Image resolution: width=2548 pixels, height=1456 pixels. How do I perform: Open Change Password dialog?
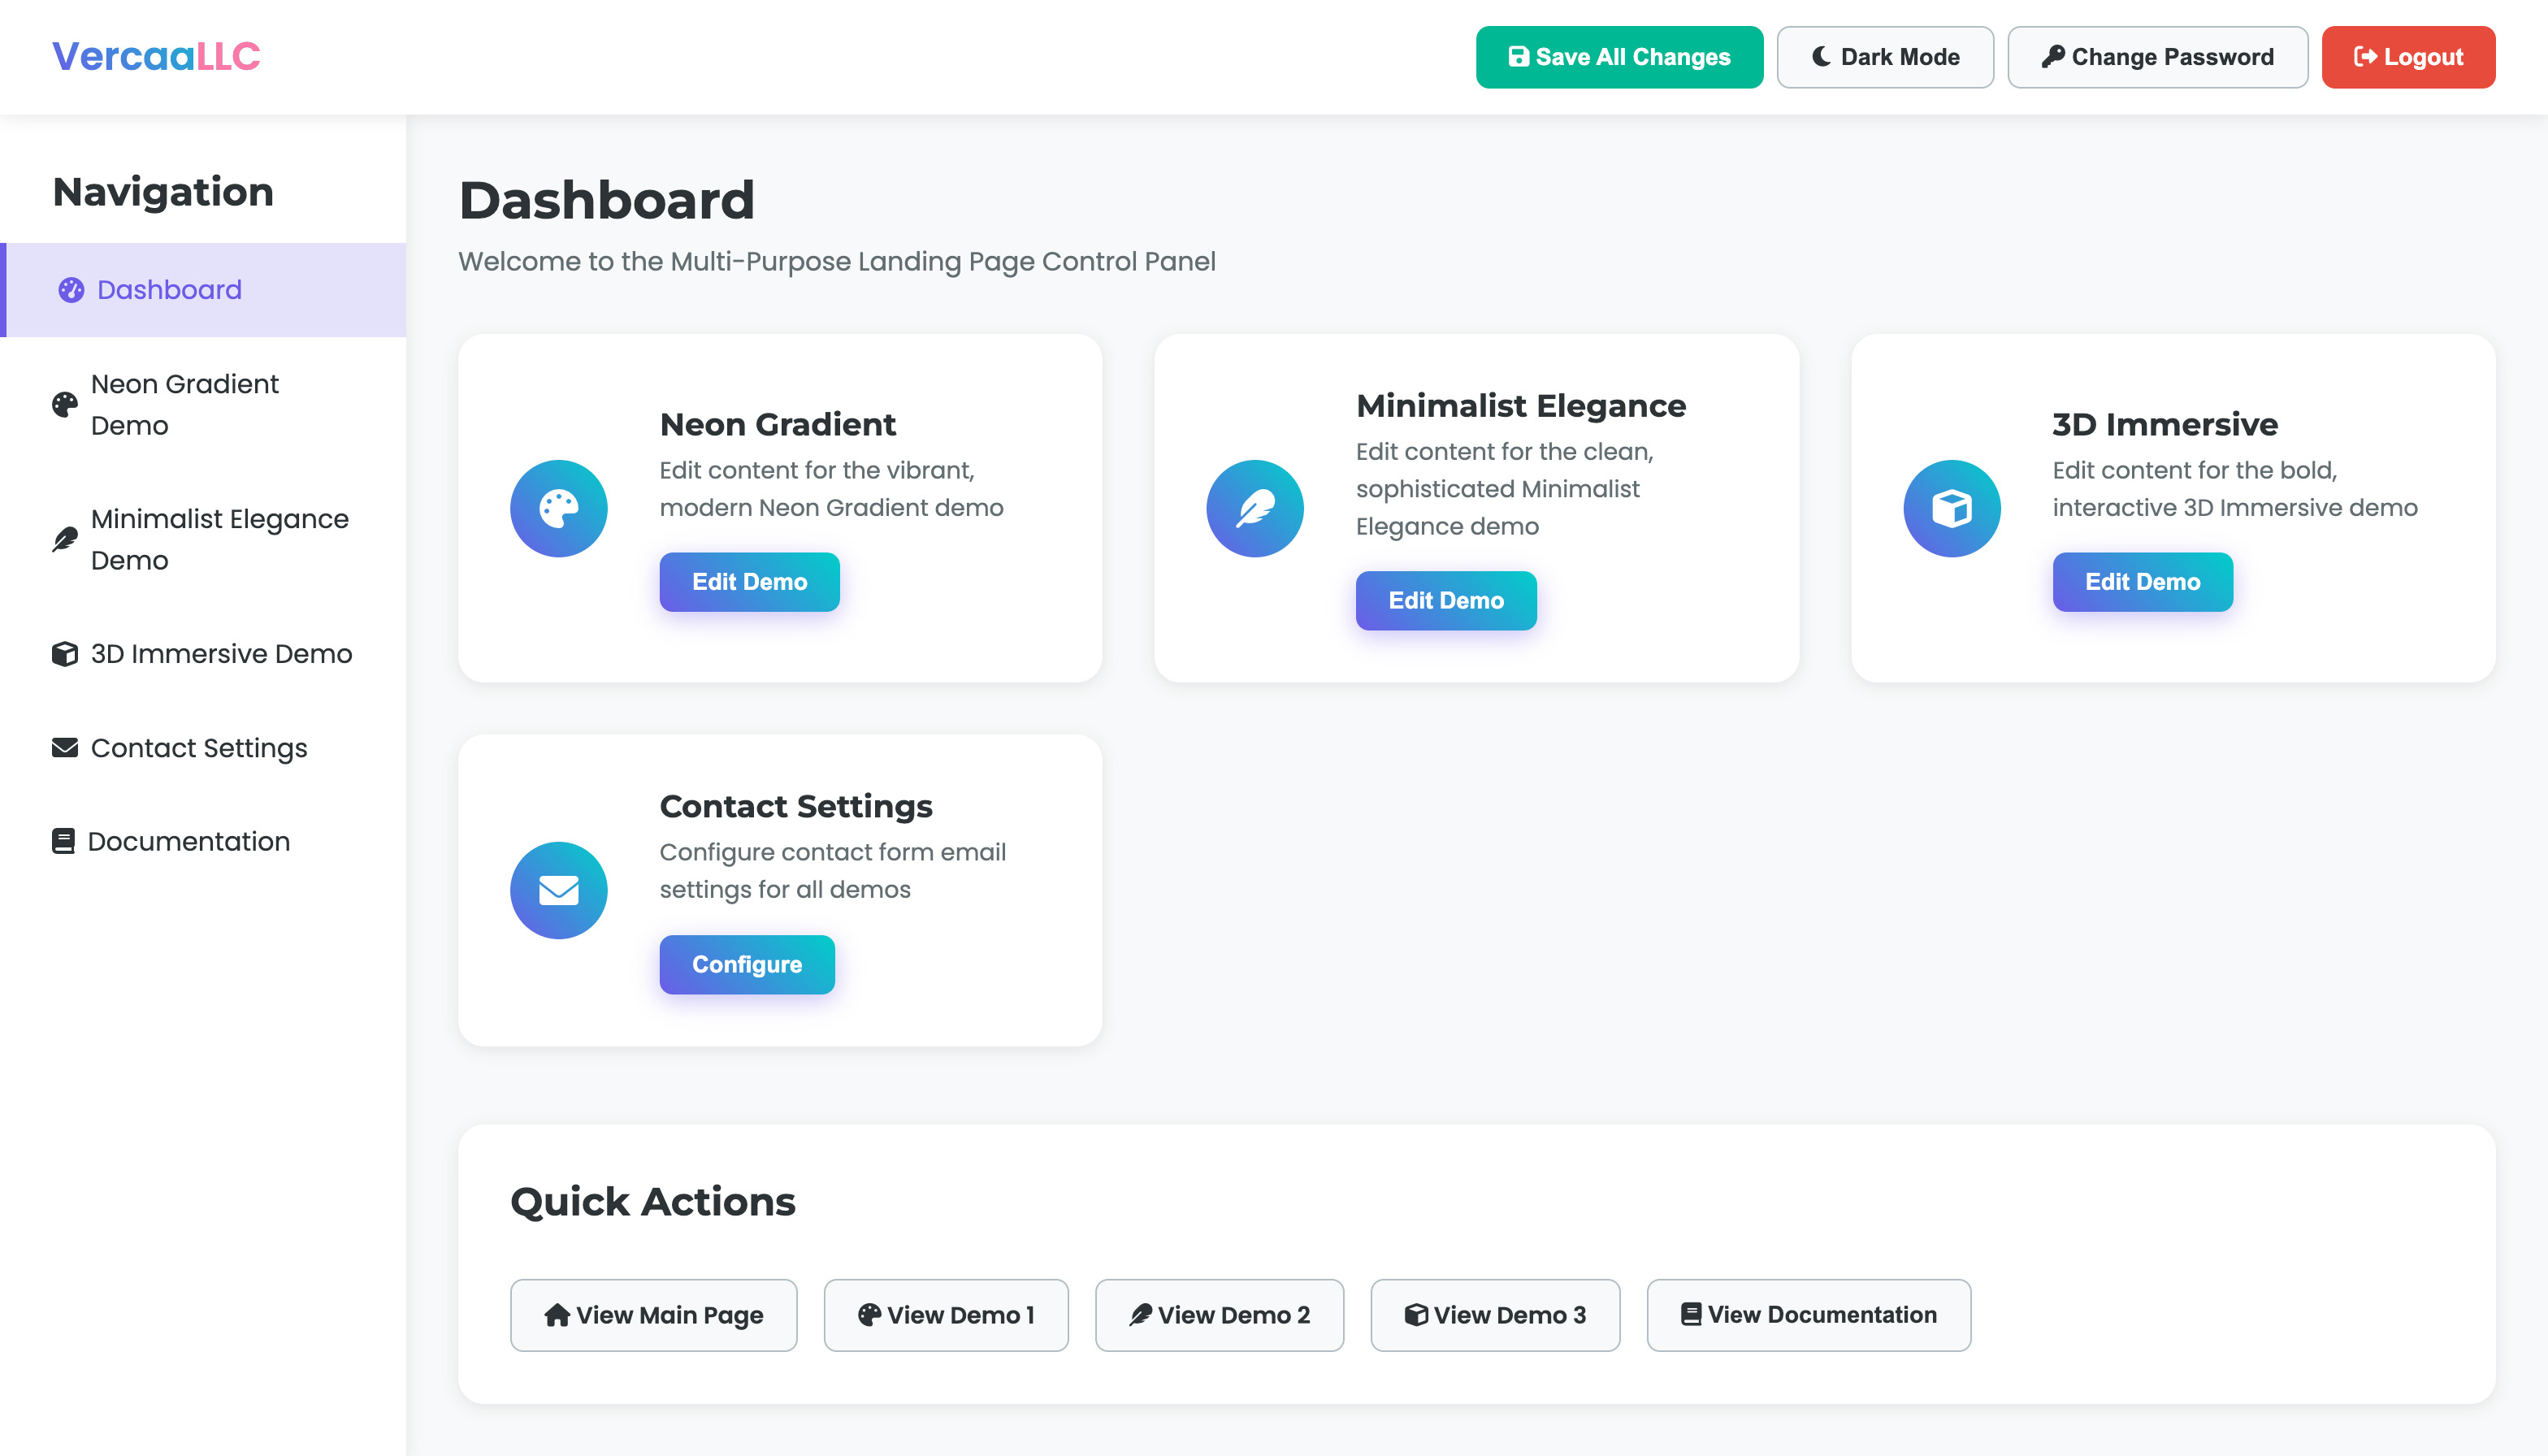[2157, 57]
